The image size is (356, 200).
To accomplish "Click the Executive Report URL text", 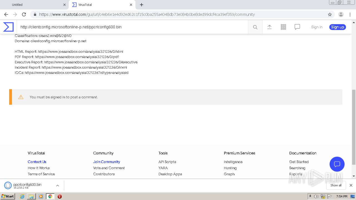I will click(x=91, y=62).
